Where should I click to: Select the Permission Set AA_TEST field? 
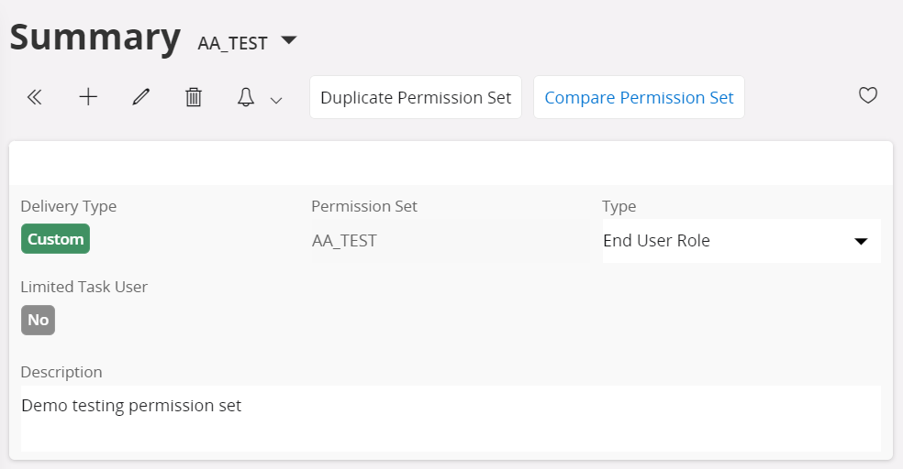[450, 241]
